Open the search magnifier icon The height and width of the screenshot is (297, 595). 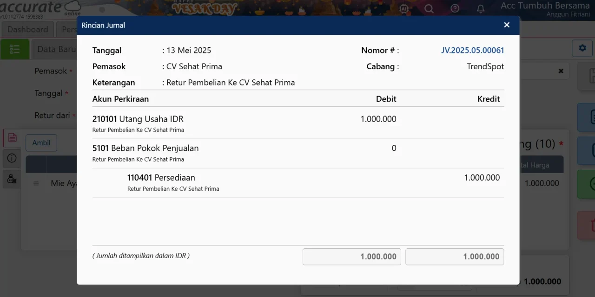click(x=429, y=9)
